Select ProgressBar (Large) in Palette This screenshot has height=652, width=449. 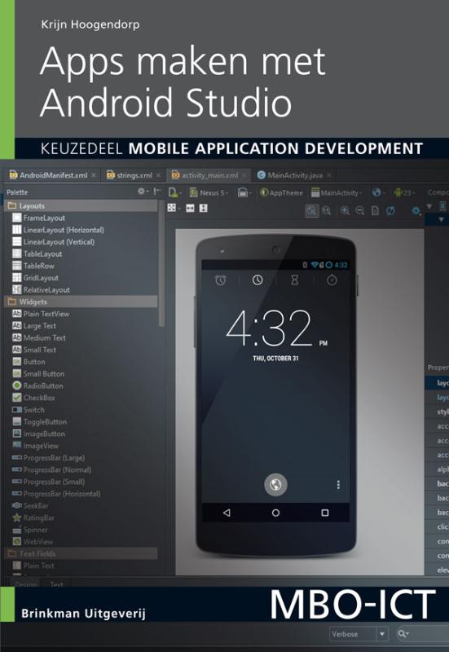click(49, 458)
